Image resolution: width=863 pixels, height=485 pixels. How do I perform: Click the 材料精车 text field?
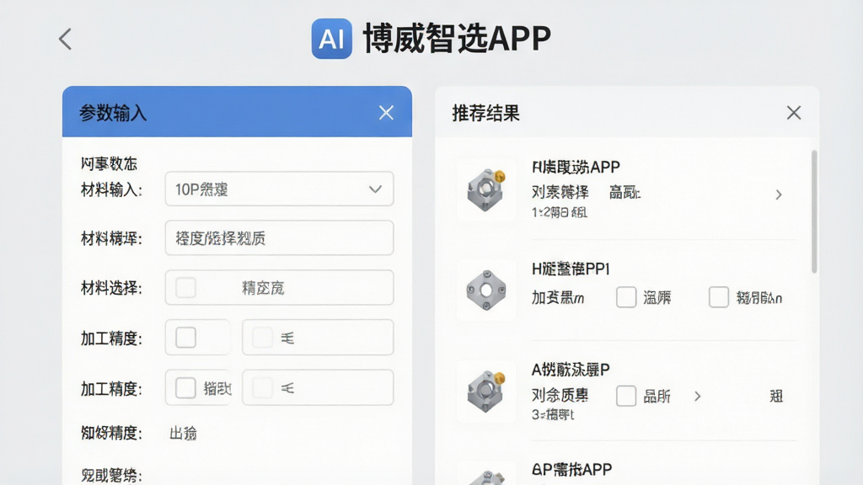pyautogui.click(x=279, y=238)
